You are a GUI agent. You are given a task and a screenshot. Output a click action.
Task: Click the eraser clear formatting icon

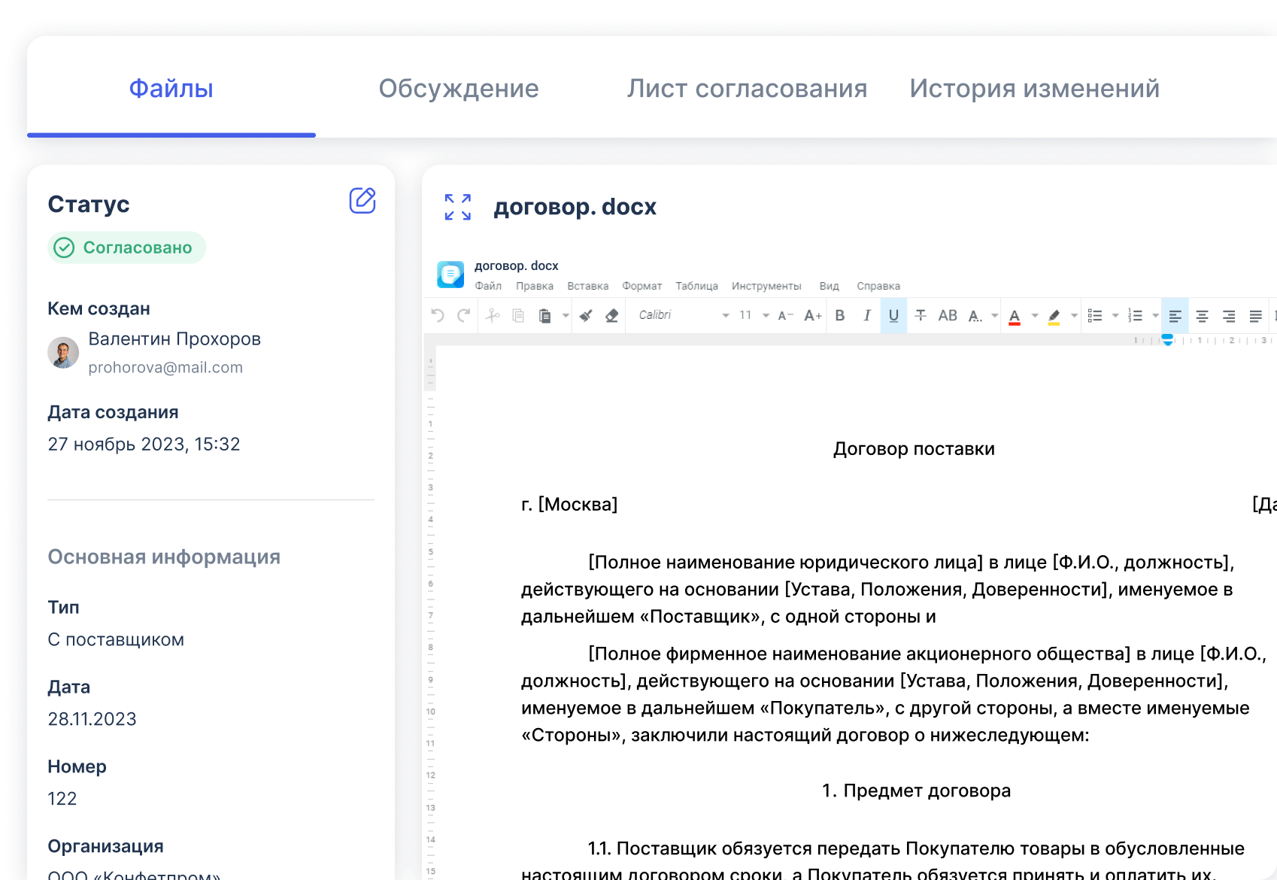612,316
